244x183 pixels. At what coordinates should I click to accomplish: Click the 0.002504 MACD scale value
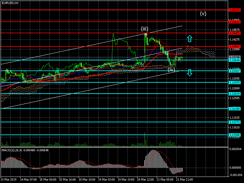tap(235, 149)
